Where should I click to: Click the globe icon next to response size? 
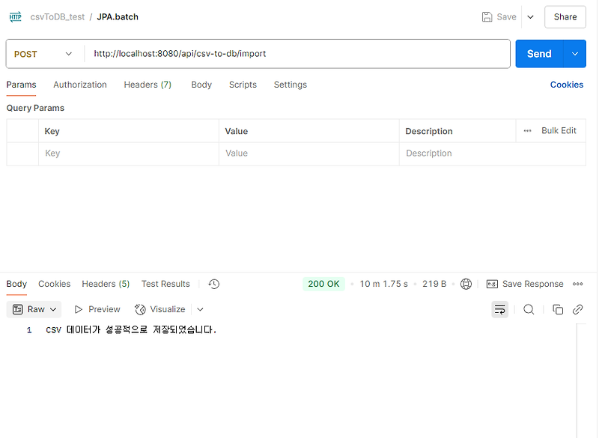pyautogui.click(x=466, y=284)
